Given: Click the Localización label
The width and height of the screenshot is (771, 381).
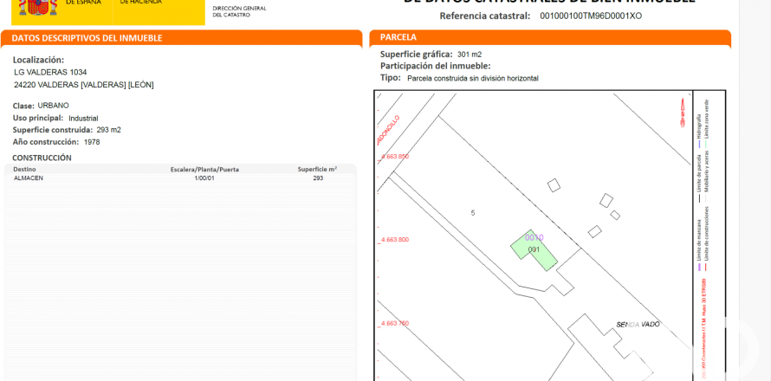Looking at the screenshot, I should tap(38, 60).
